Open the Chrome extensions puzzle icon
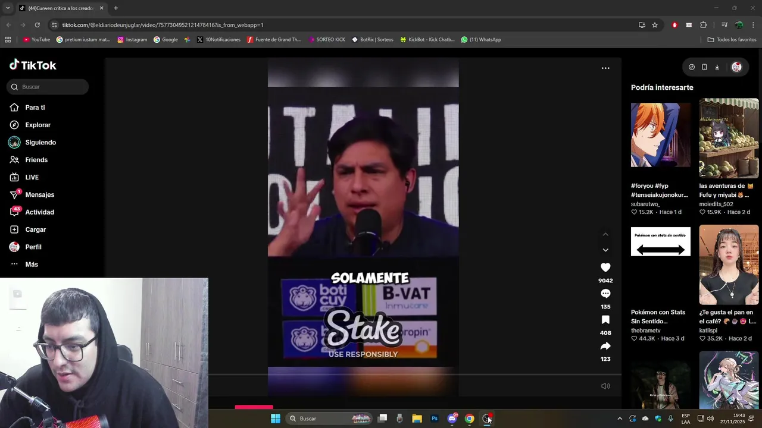 [703, 25]
